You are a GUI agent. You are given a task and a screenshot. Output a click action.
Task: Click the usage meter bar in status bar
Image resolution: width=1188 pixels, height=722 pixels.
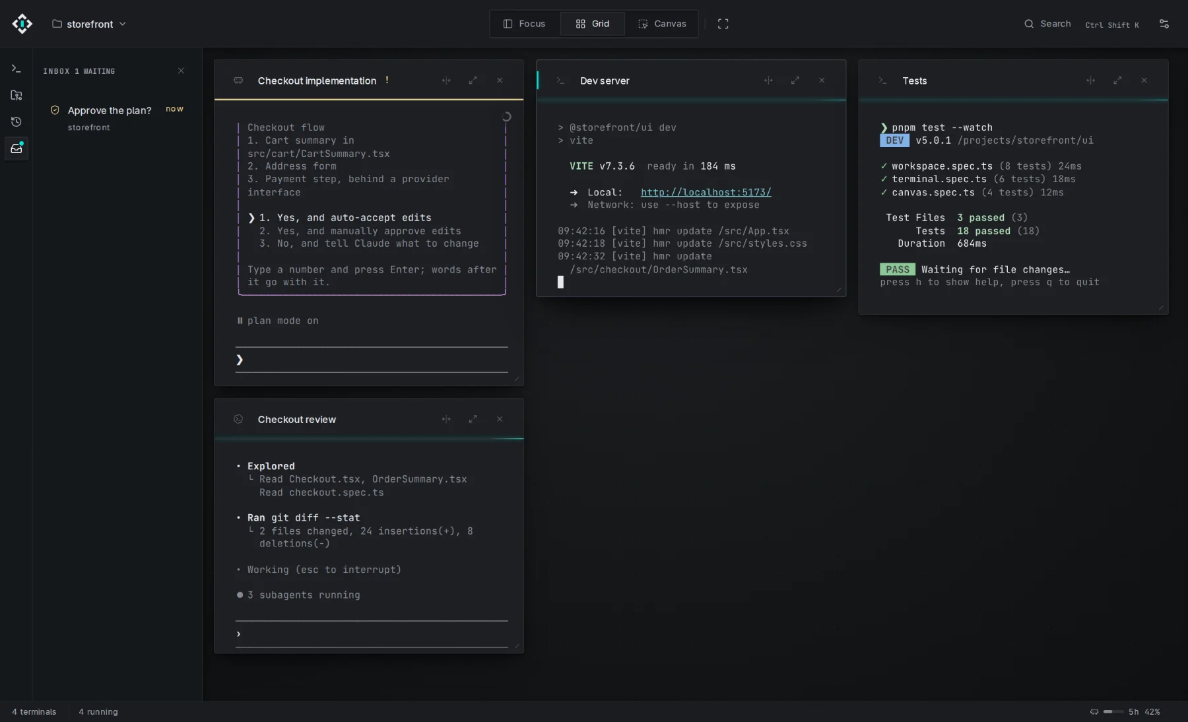click(x=1113, y=711)
